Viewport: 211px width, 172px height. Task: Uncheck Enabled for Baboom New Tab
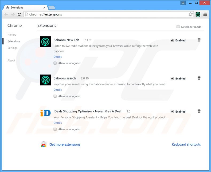pos(172,40)
